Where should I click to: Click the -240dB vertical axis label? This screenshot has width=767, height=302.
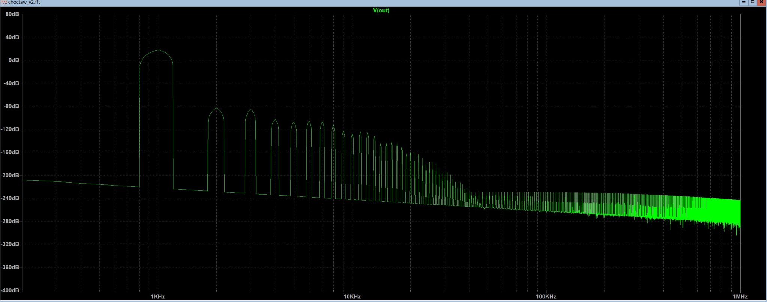[x=10, y=198]
